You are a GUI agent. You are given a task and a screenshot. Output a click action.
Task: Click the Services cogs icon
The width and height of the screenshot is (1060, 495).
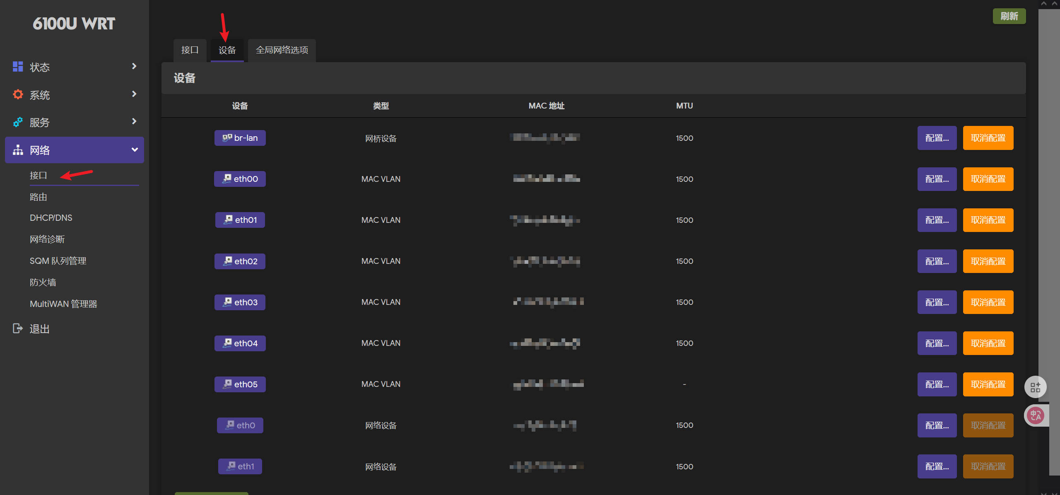(x=18, y=122)
